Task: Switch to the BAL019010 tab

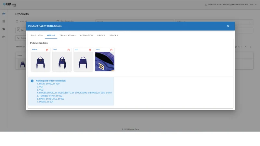Action: pyautogui.click(x=37, y=35)
